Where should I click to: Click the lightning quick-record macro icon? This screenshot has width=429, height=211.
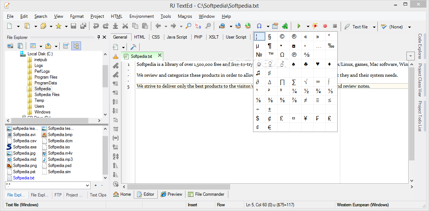point(316,26)
